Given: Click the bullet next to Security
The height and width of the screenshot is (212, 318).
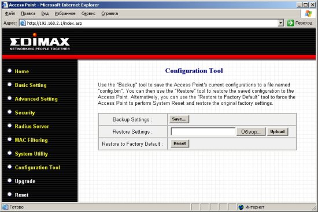Looking at the screenshot, I should tap(9, 112).
